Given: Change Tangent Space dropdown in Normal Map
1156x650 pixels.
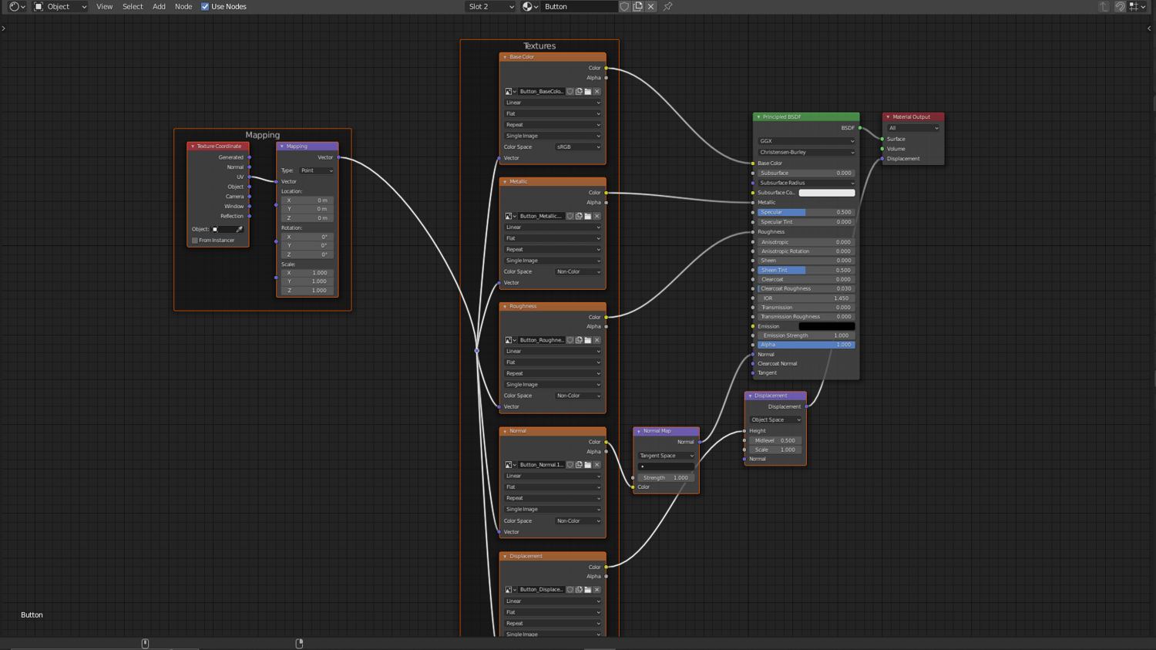Looking at the screenshot, I should (666, 456).
